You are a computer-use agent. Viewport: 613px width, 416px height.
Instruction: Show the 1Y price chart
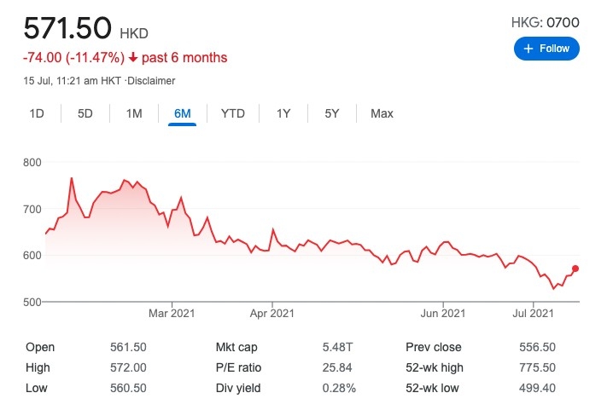[x=283, y=113]
